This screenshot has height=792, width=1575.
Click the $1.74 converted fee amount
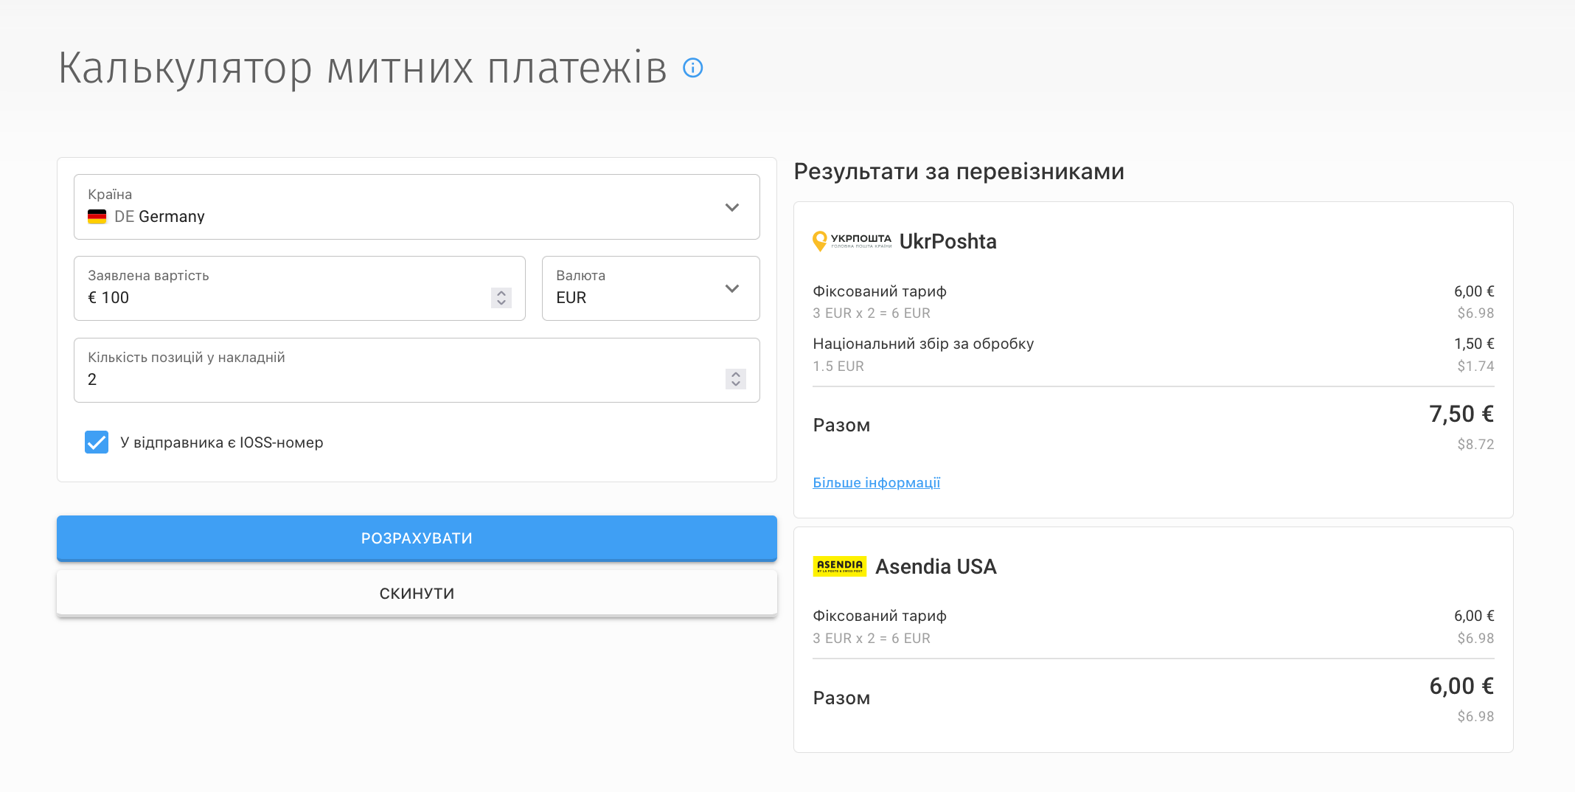1475,366
